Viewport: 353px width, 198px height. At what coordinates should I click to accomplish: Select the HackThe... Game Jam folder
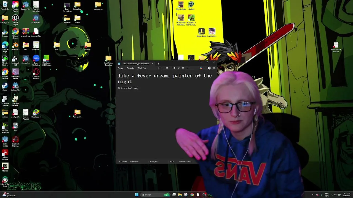[108, 61]
